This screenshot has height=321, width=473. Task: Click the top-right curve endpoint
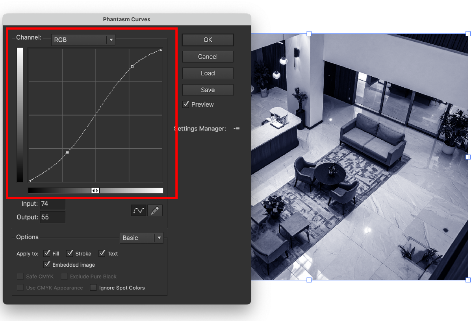161,50
